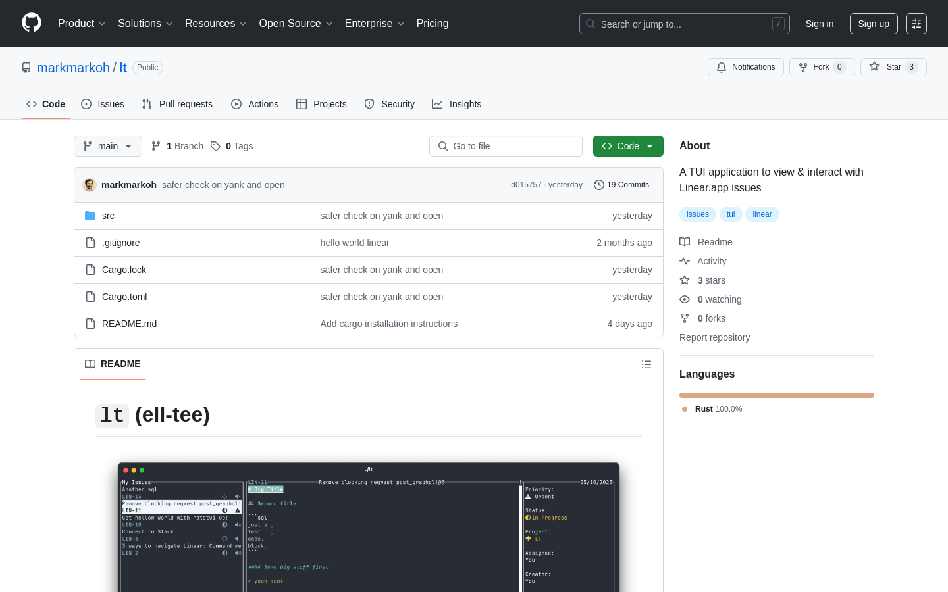Open the lt repository name link
The height and width of the screenshot is (592, 948).
coord(122,68)
